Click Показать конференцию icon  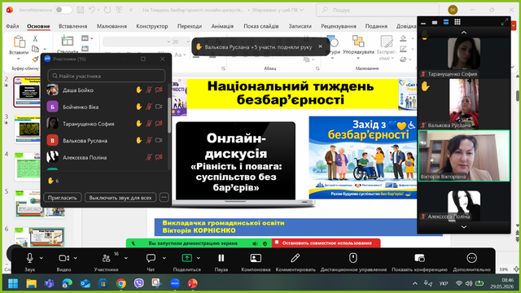coord(420,258)
